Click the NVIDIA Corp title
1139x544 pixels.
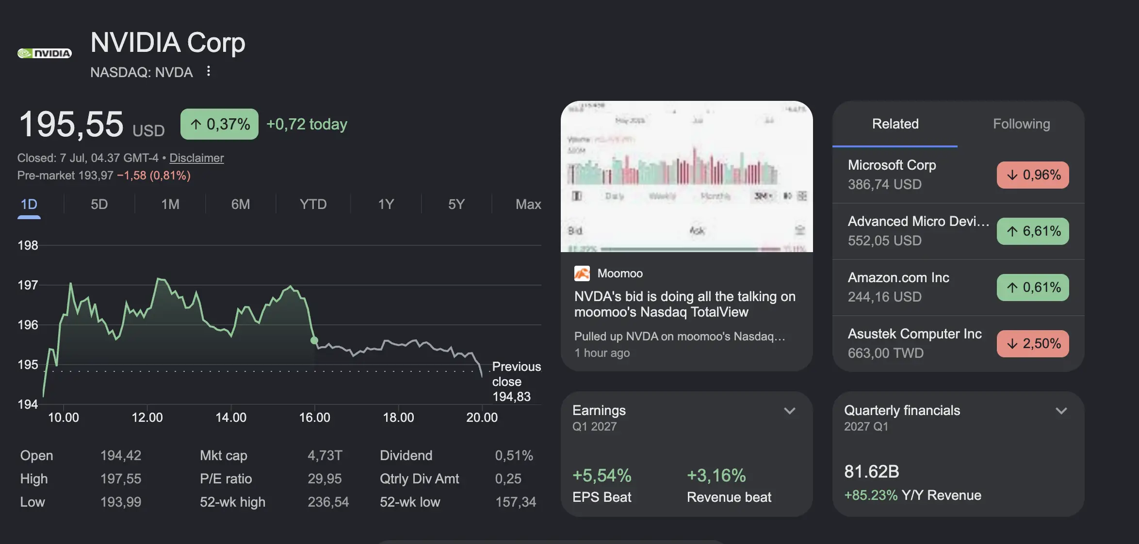168,43
